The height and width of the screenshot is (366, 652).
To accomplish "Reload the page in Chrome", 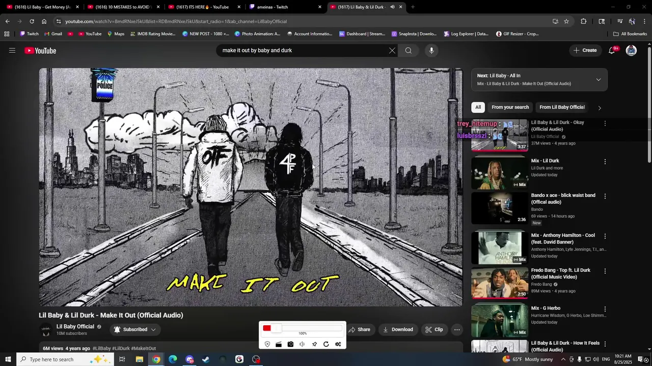I will pyautogui.click(x=32, y=21).
